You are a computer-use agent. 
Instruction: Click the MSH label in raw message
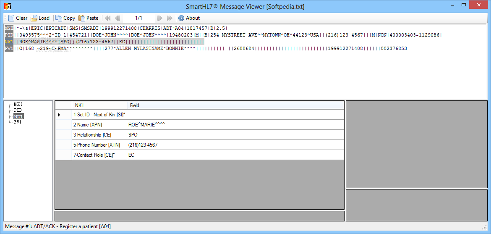(x=9, y=28)
